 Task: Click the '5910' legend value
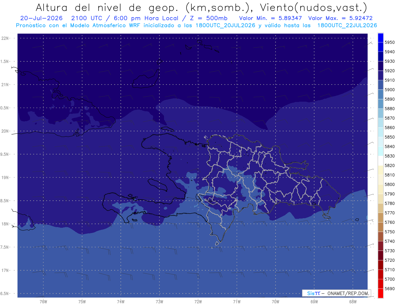click(390, 80)
